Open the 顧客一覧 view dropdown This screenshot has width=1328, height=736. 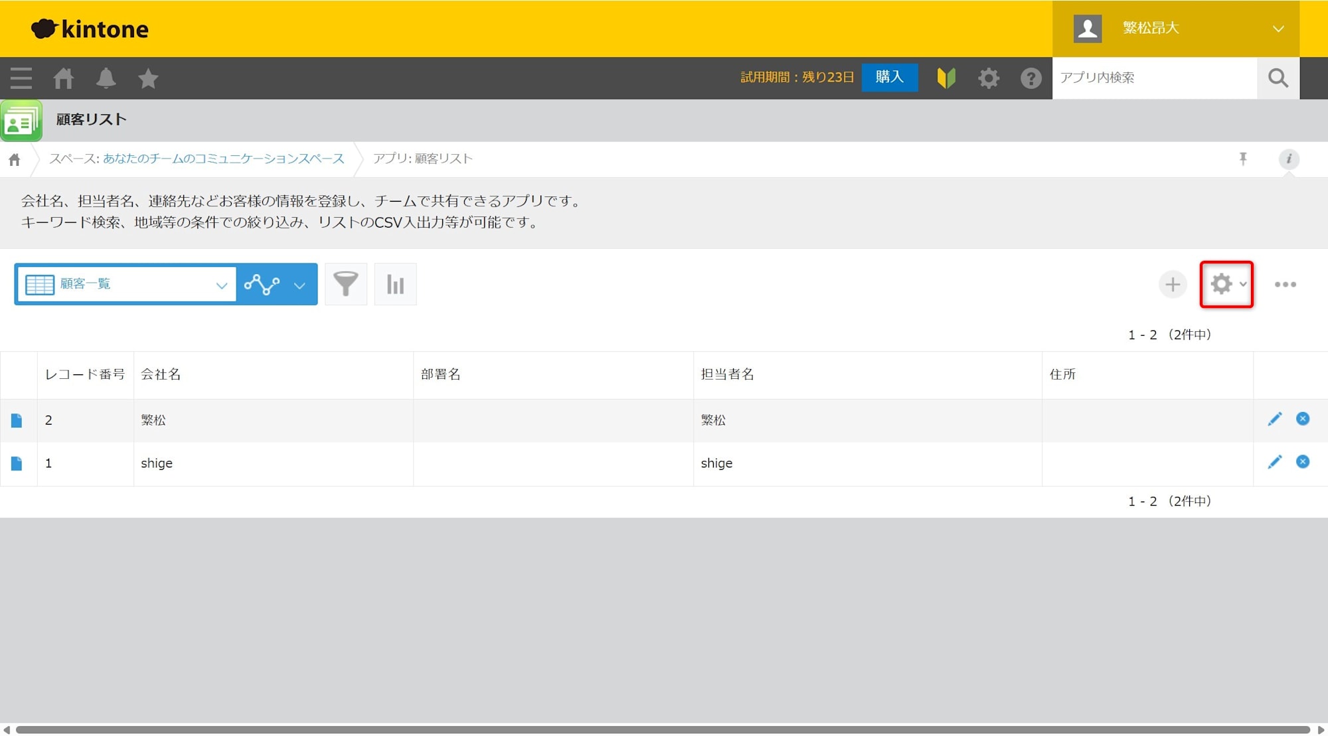coord(126,284)
